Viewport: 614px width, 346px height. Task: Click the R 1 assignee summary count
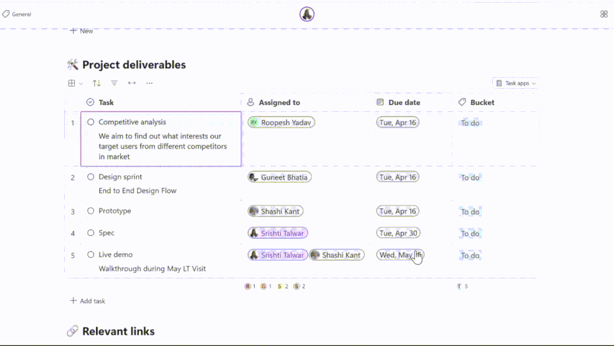coord(250,287)
